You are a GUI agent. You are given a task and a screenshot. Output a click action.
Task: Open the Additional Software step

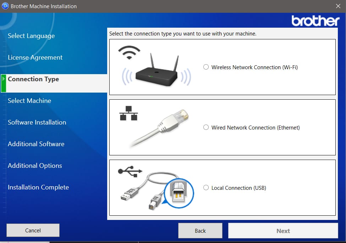pos(36,144)
